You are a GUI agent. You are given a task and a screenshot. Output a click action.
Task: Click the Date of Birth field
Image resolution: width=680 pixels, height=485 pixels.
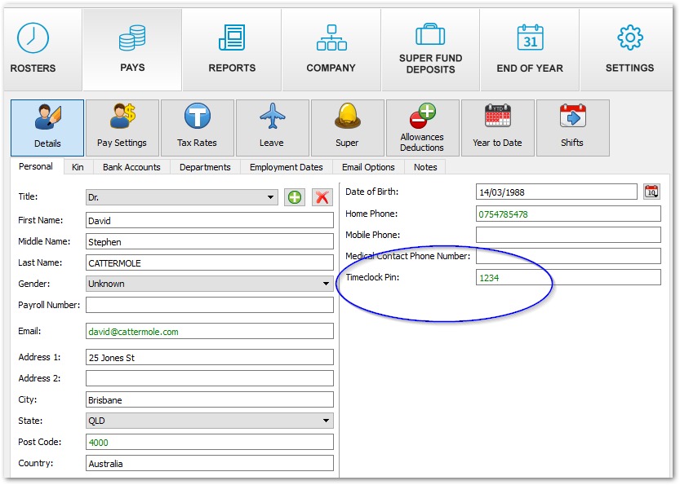point(557,192)
